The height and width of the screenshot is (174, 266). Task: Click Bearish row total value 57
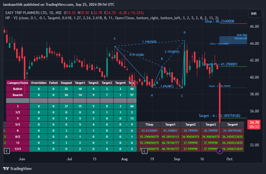click(x=132, y=95)
